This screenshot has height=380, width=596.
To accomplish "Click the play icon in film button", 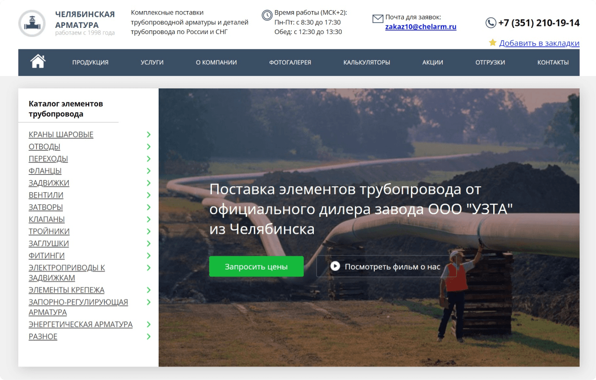I will [x=335, y=266].
